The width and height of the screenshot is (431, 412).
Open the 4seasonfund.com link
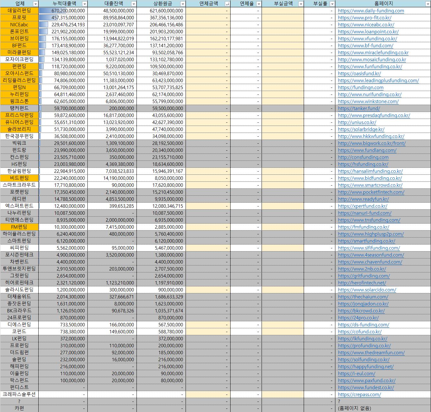click(x=371, y=255)
